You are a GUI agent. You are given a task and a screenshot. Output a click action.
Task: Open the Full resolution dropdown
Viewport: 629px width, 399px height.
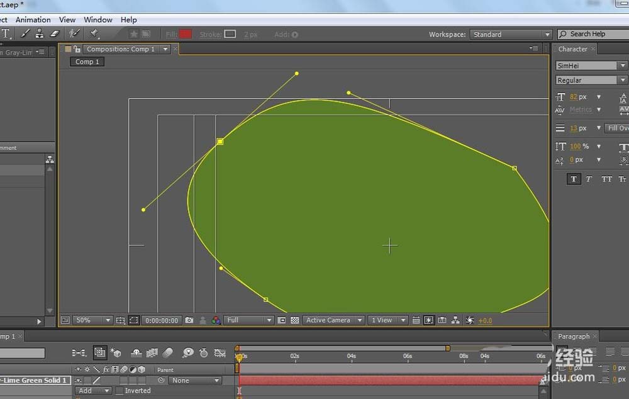click(248, 320)
